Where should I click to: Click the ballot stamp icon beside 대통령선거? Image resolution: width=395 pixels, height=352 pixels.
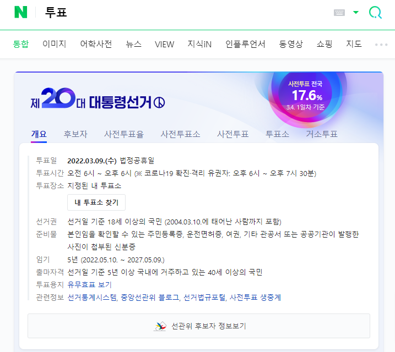click(x=159, y=103)
